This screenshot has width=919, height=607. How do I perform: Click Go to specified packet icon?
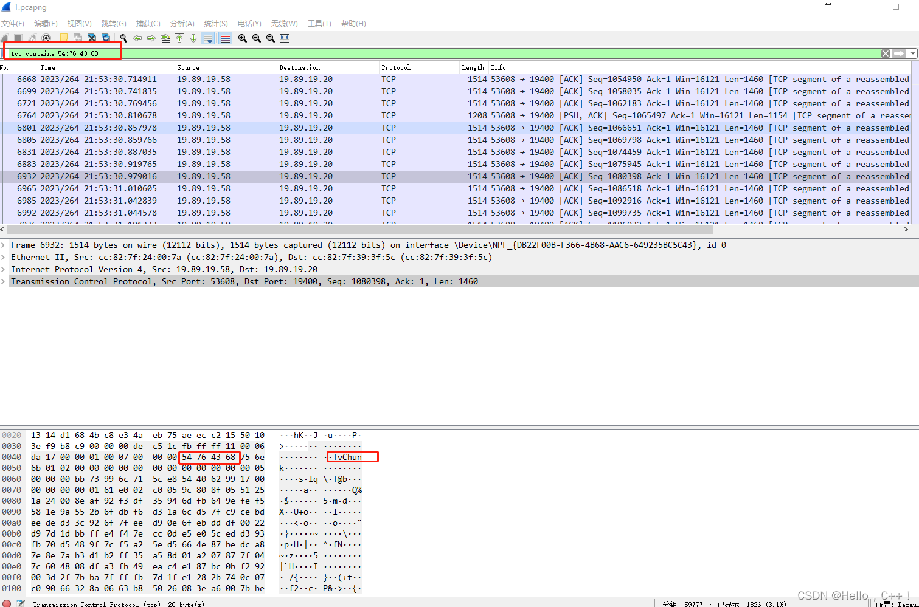click(165, 38)
